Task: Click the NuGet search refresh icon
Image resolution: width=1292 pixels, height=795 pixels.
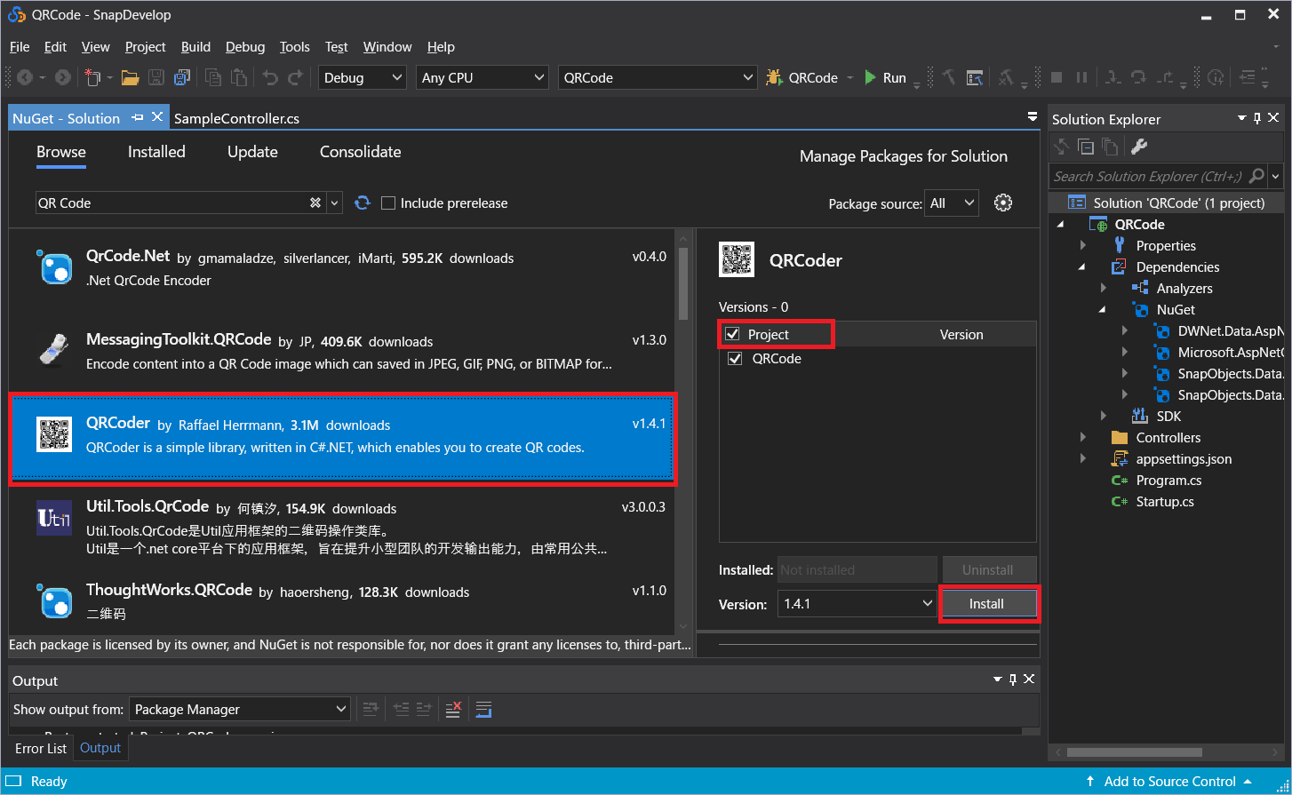Action: pos(362,203)
